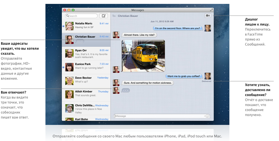Click avatar beside 'Almost there. Like my ride?'

pyautogui.click(x=116, y=35)
